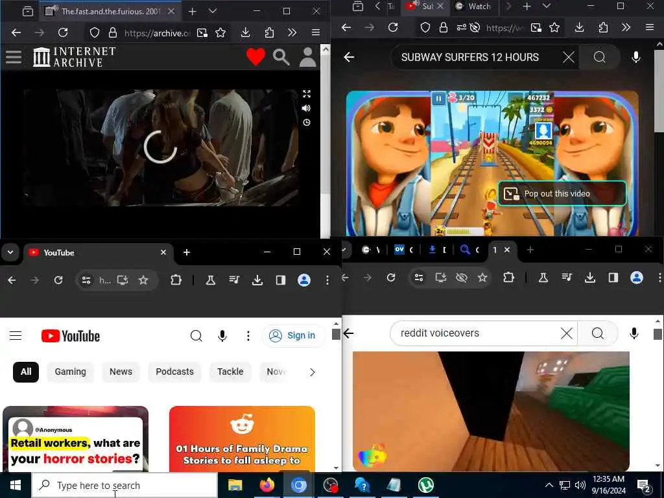Click archive.org address bar
This screenshot has height=498, width=664.
[x=157, y=33]
